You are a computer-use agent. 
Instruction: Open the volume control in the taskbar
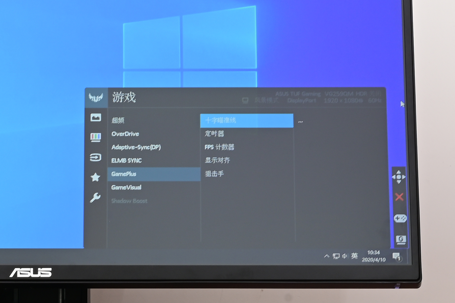coord(344,256)
